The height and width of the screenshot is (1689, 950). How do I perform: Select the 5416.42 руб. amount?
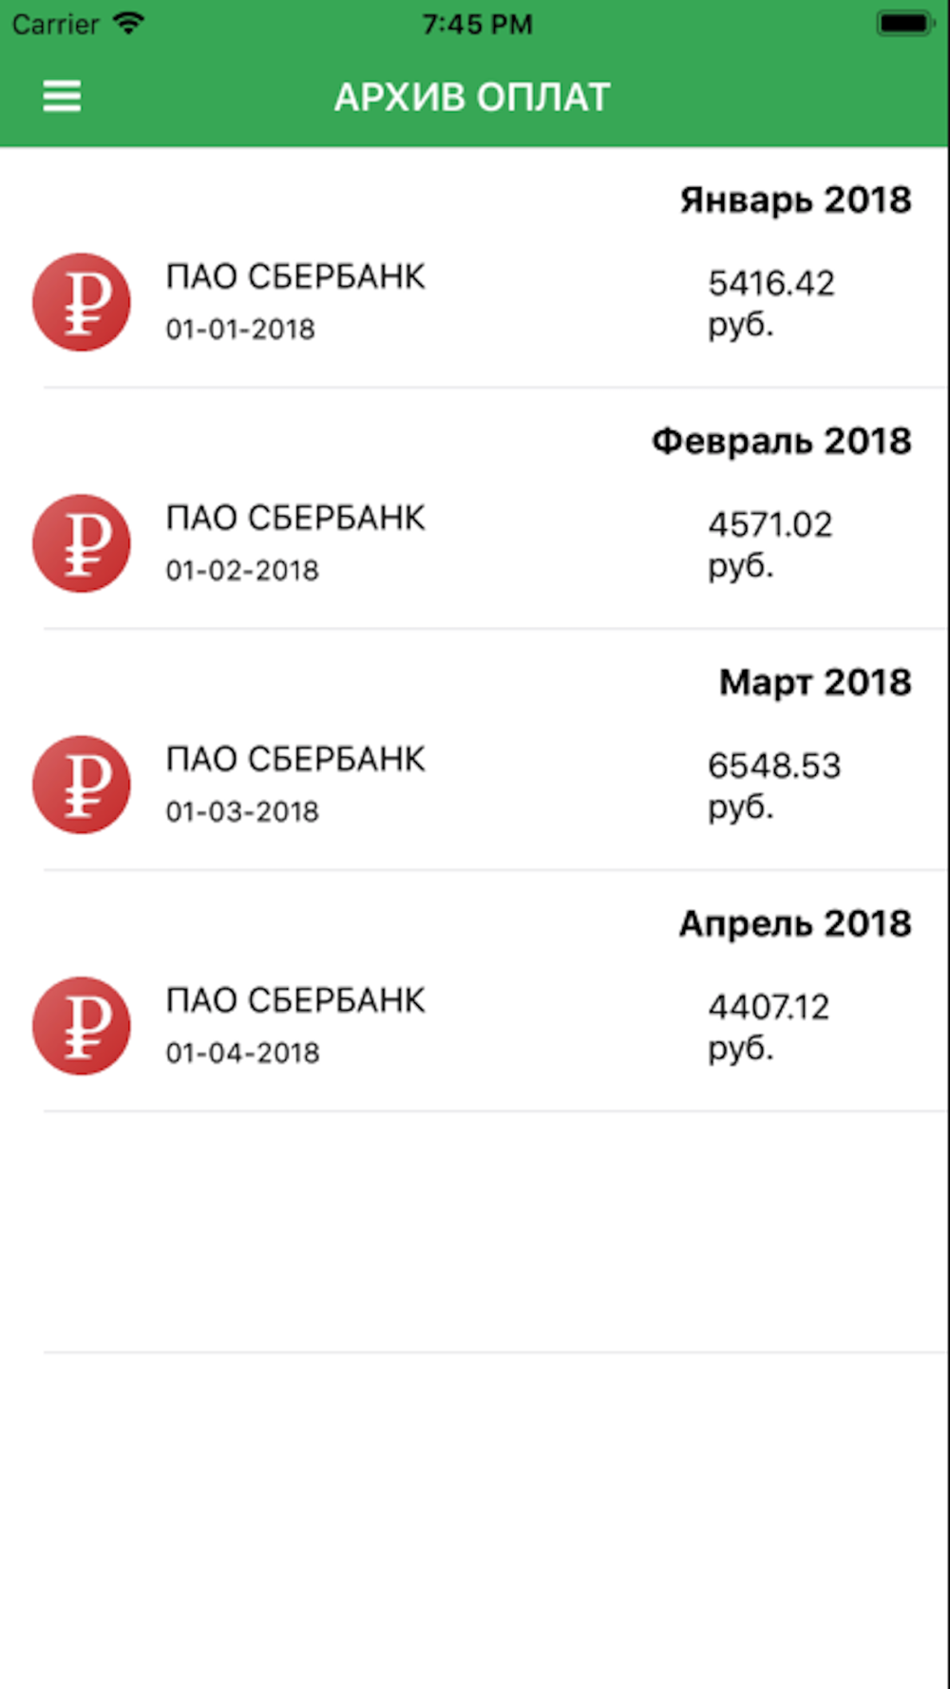click(771, 303)
